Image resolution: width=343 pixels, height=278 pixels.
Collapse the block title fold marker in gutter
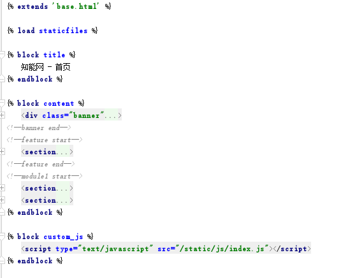[x=2, y=55]
